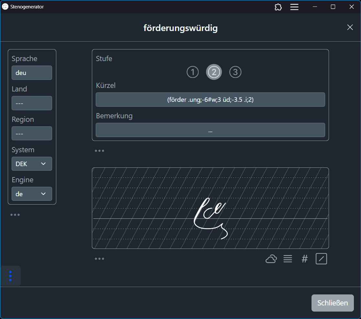
Task: Expand the ellipsis below the Stufe panel
Action: (99, 151)
